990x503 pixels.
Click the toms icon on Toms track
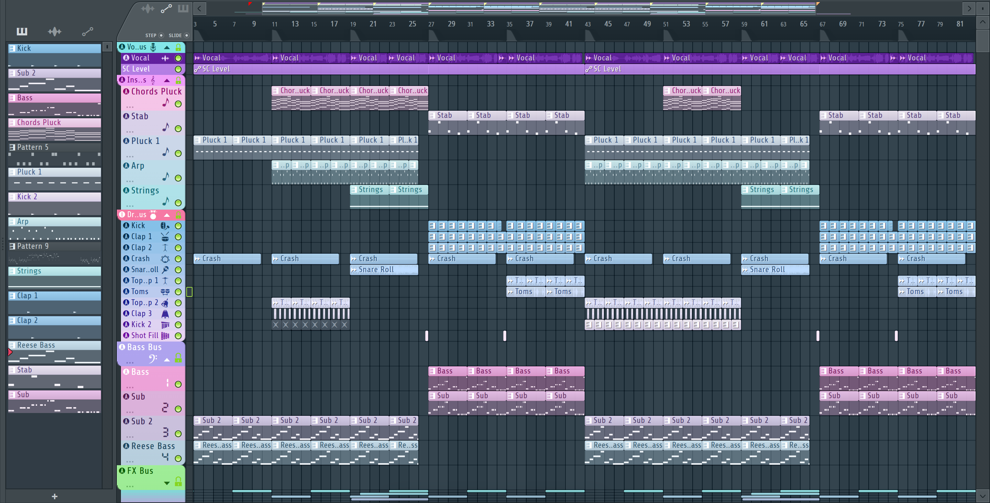165,292
